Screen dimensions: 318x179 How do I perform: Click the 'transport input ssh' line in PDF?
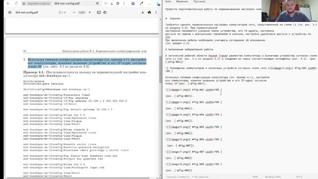tap(64, 168)
